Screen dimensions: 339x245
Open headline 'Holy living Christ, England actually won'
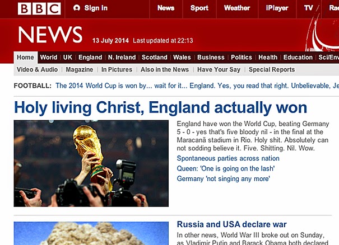160,108
